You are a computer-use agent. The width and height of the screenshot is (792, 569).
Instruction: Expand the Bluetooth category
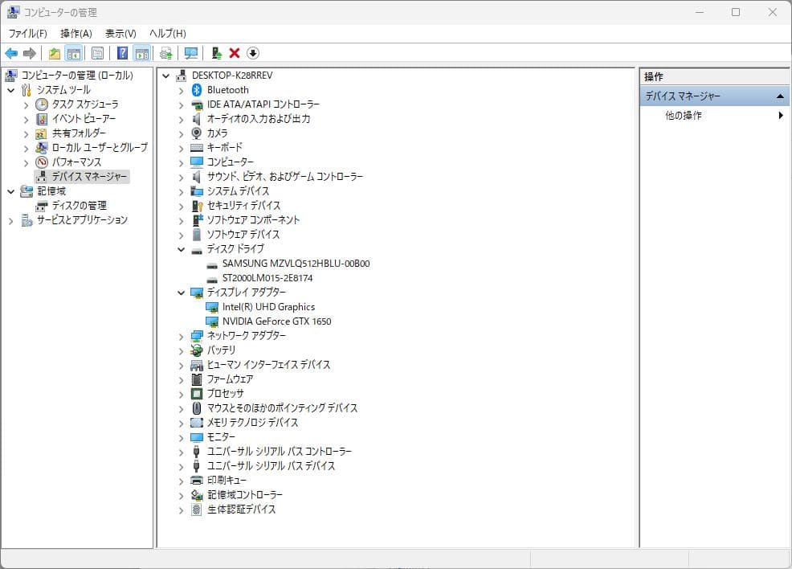[180, 89]
